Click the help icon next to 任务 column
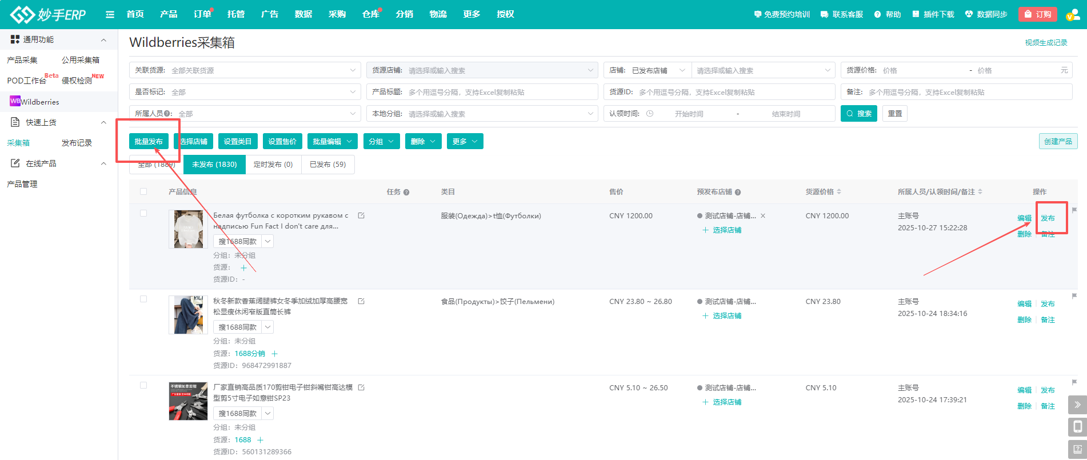This screenshot has width=1087, height=460. tap(406, 192)
